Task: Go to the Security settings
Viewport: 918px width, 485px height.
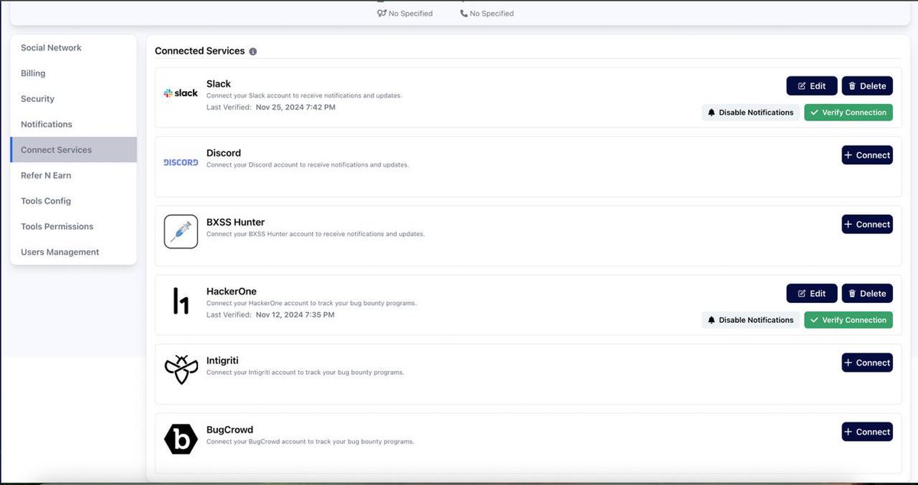Action: tap(73, 99)
